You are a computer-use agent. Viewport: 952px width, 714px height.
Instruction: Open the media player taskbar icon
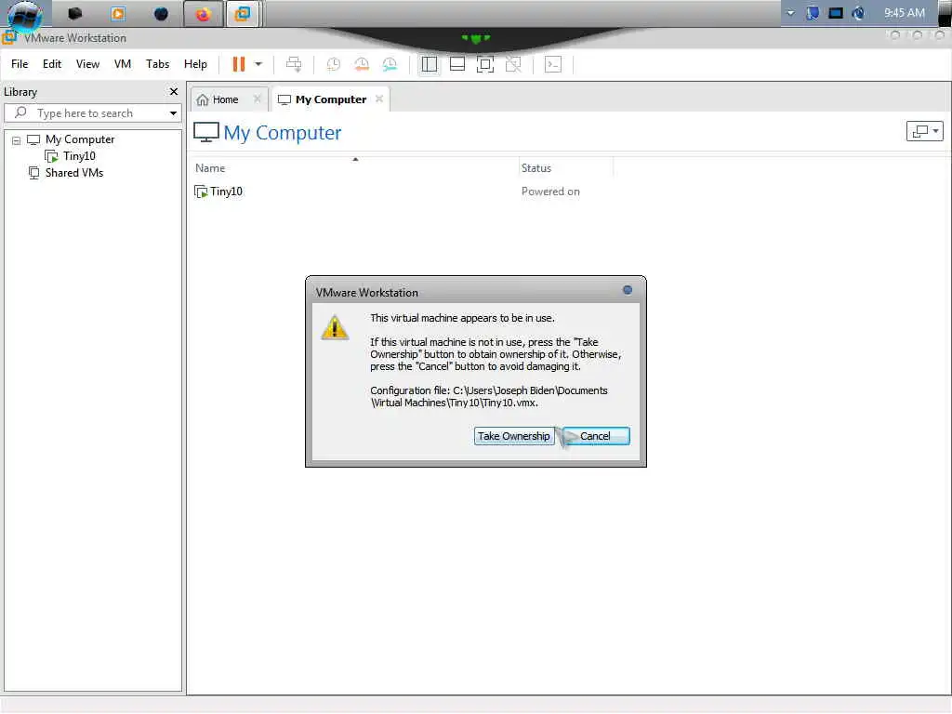point(118,14)
